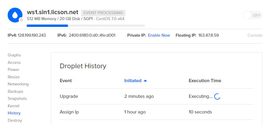Open the Access section
The image size is (269, 125).
click(14, 62)
